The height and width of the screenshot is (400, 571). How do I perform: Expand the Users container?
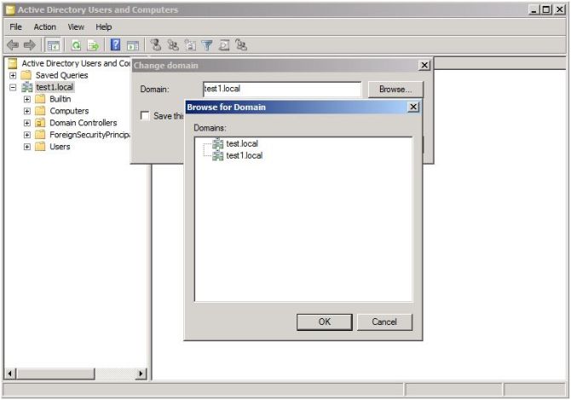coord(27,147)
